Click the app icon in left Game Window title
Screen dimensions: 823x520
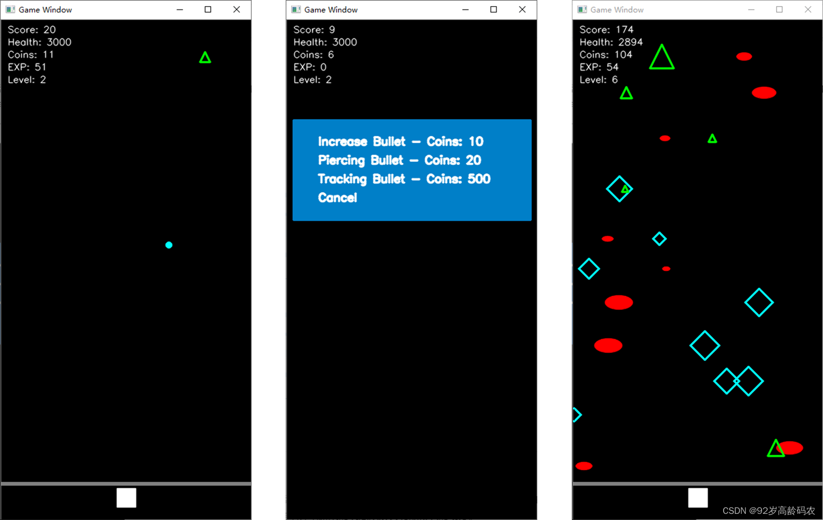10,9
